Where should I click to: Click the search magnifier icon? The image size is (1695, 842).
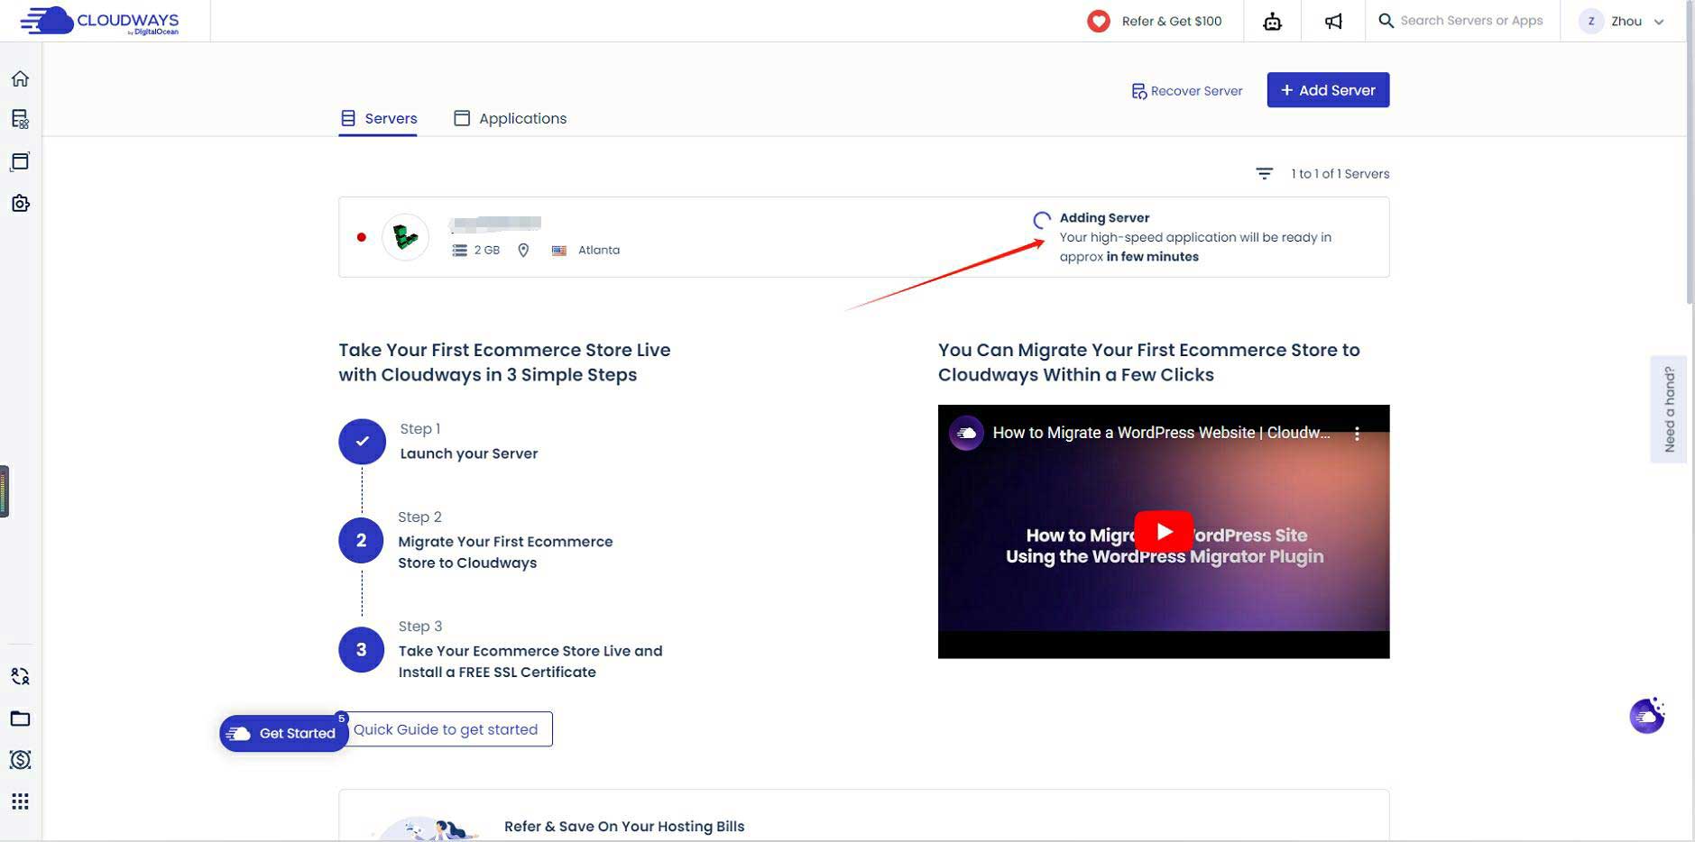click(x=1386, y=21)
